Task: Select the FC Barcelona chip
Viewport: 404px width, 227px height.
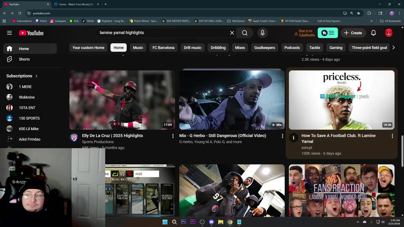Action: [163, 48]
